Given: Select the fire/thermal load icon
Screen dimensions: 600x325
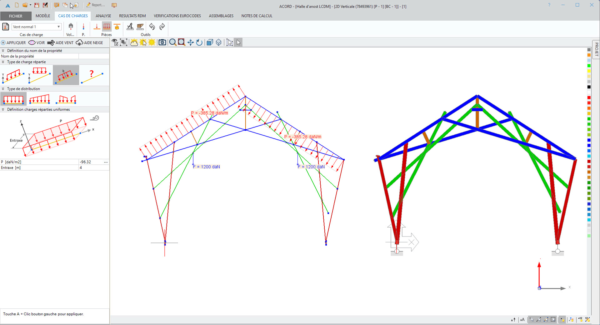Looking at the screenshot, I should (117, 27).
